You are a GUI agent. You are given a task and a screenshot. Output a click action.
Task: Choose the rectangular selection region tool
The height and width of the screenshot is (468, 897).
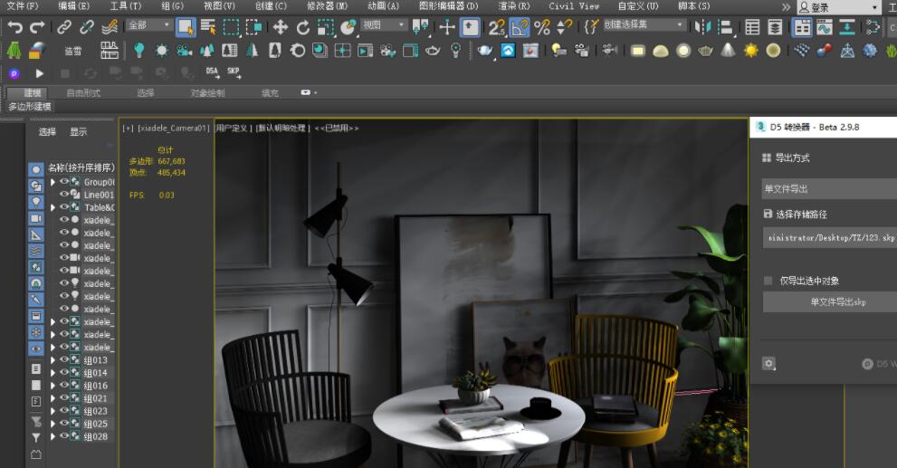click(x=231, y=27)
